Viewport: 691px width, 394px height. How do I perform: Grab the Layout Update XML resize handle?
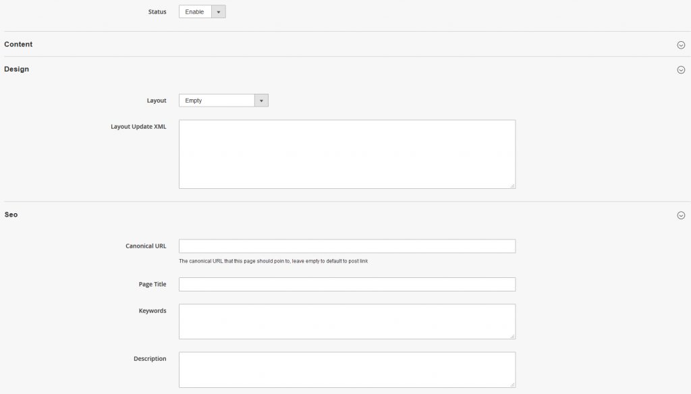[x=513, y=186]
